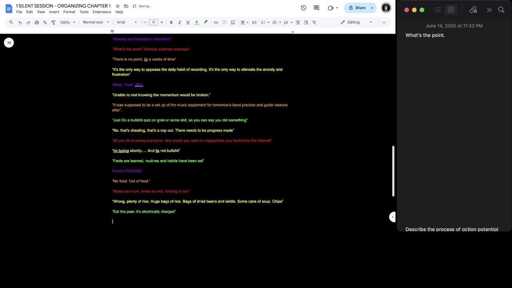Click the search menus magnifier in toolbar

[11, 22]
